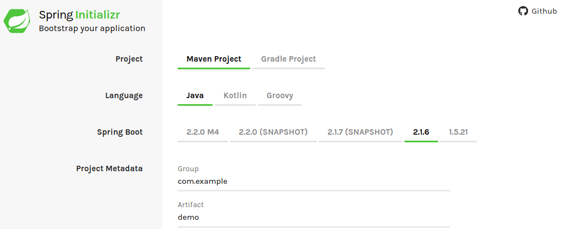
Task: Click the Artifact input field demo
Action: pos(314,218)
